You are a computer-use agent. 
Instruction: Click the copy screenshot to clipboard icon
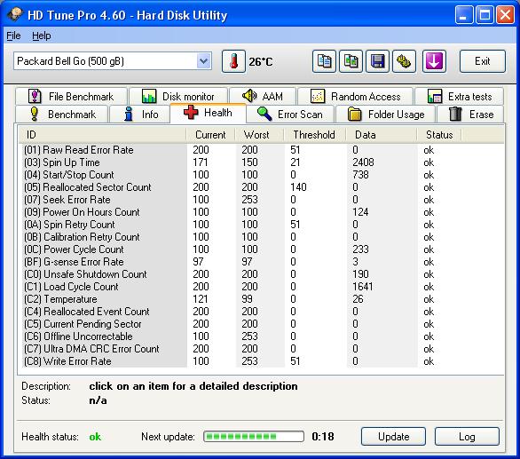click(351, 61)
